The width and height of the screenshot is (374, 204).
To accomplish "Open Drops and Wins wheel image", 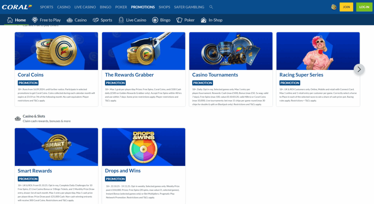I will 143,147.
